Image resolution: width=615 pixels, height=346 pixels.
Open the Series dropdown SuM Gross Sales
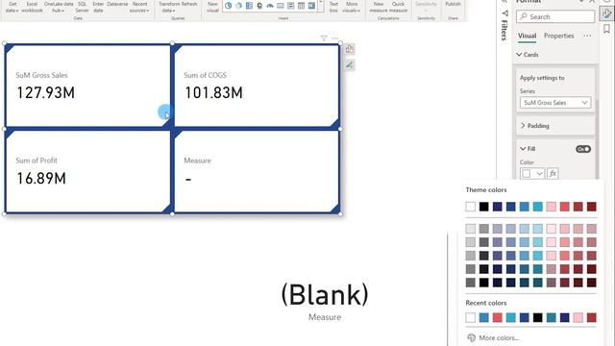click(x=555, y=103)
